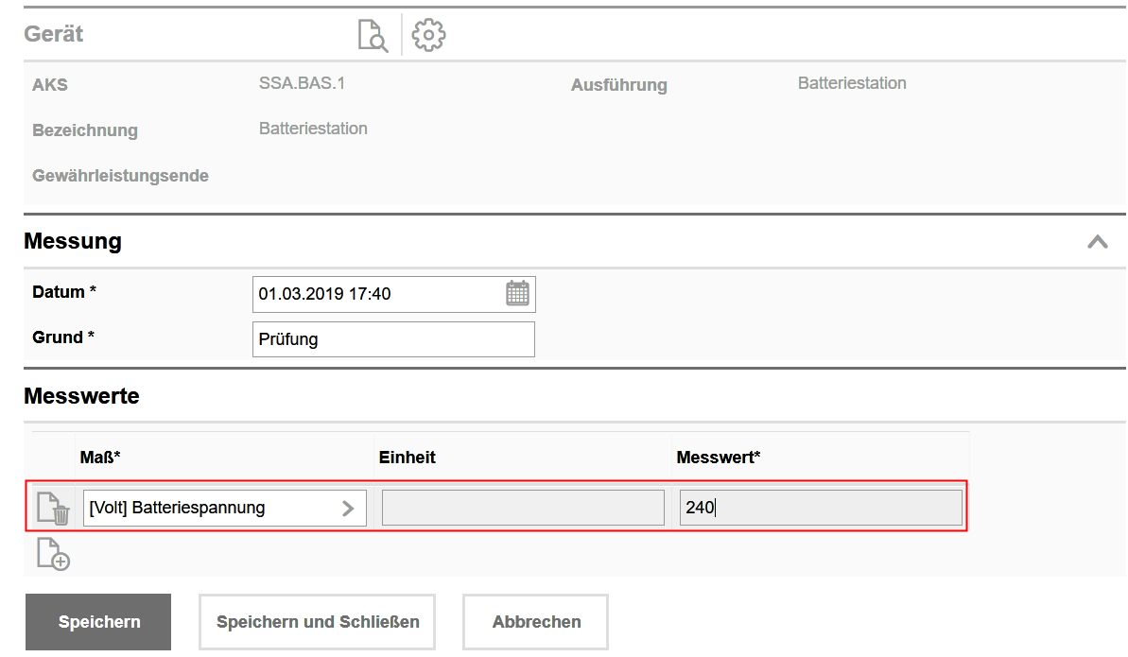Viewport: 1128px width, 657px height.
Task: Click the empty Einheit field
Action: [x=522, y=509]
